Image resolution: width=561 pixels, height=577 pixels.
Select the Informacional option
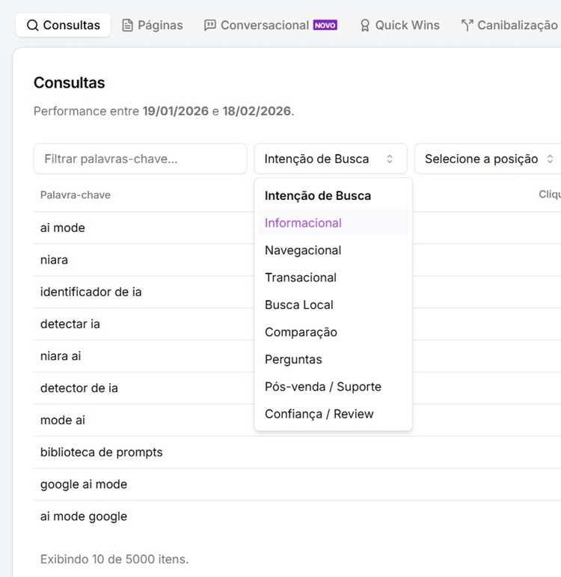click(303, 223)
